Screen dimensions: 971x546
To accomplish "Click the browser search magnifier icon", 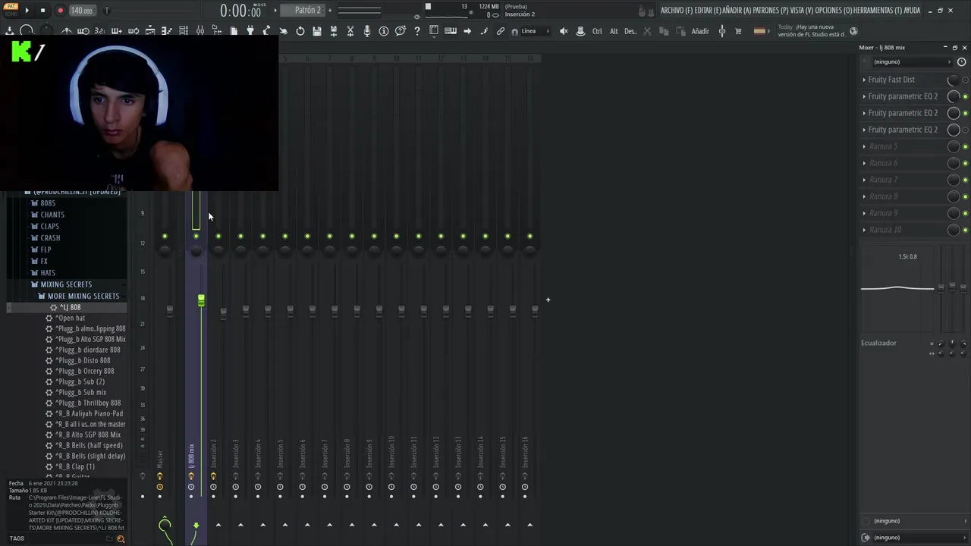I will pyautogui.click(x=120, y=538).
